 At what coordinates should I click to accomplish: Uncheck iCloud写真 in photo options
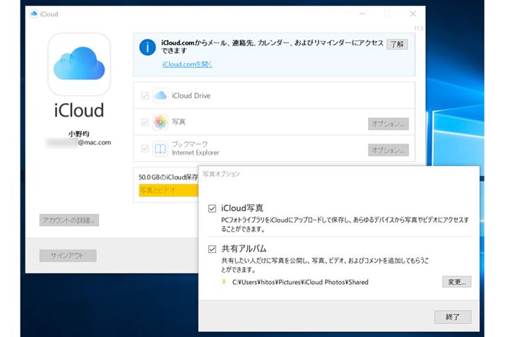[212, 208]
